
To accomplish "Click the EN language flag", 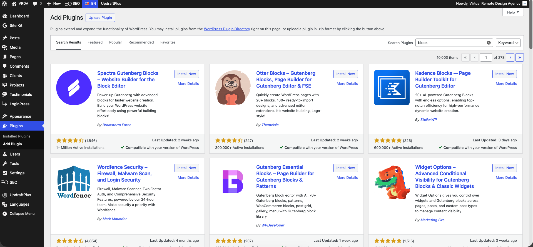I will (x=87, y=3).
